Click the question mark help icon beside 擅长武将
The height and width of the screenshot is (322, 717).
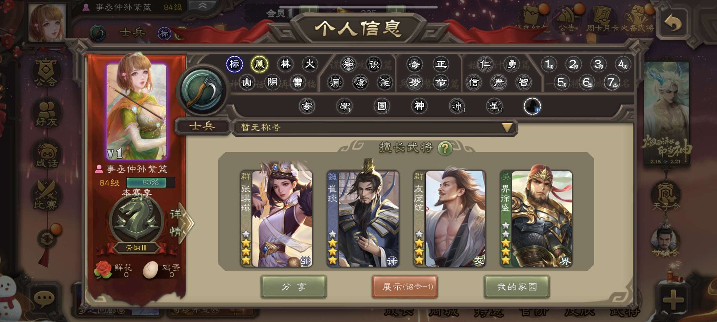pyautogui.click(x=445, y=148)
